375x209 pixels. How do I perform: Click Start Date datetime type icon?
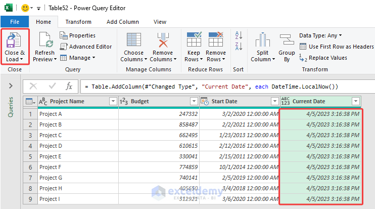pyautogui.click(x=205, y=101)
